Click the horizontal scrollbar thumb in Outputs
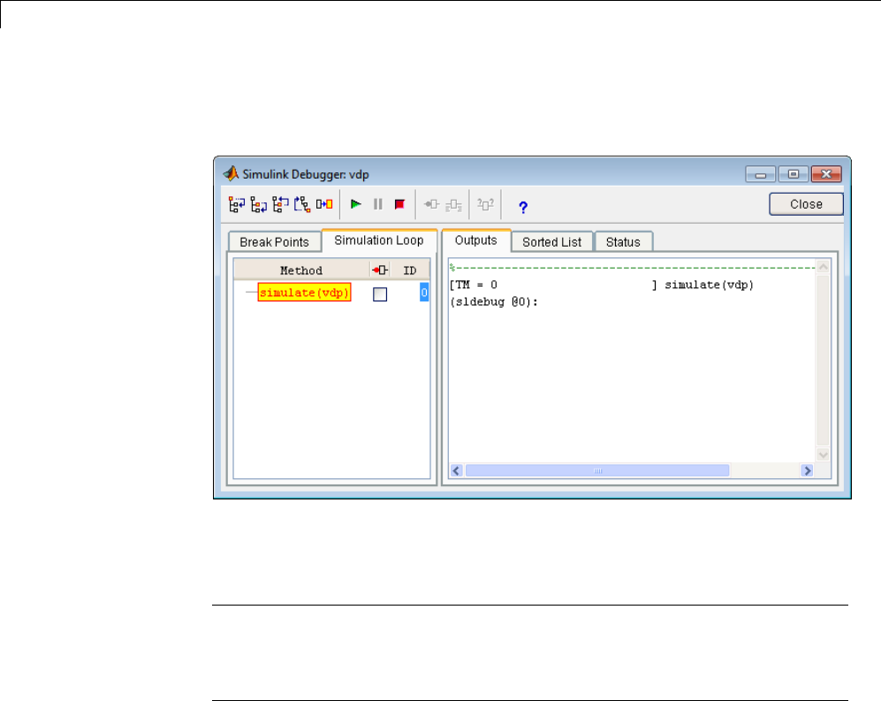 597,470
